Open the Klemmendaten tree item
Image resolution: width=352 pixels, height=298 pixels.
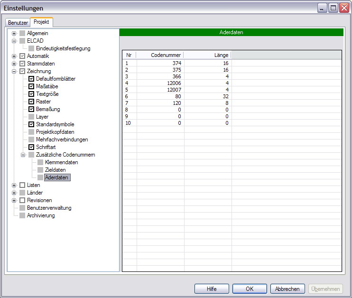tap(62, 162)
